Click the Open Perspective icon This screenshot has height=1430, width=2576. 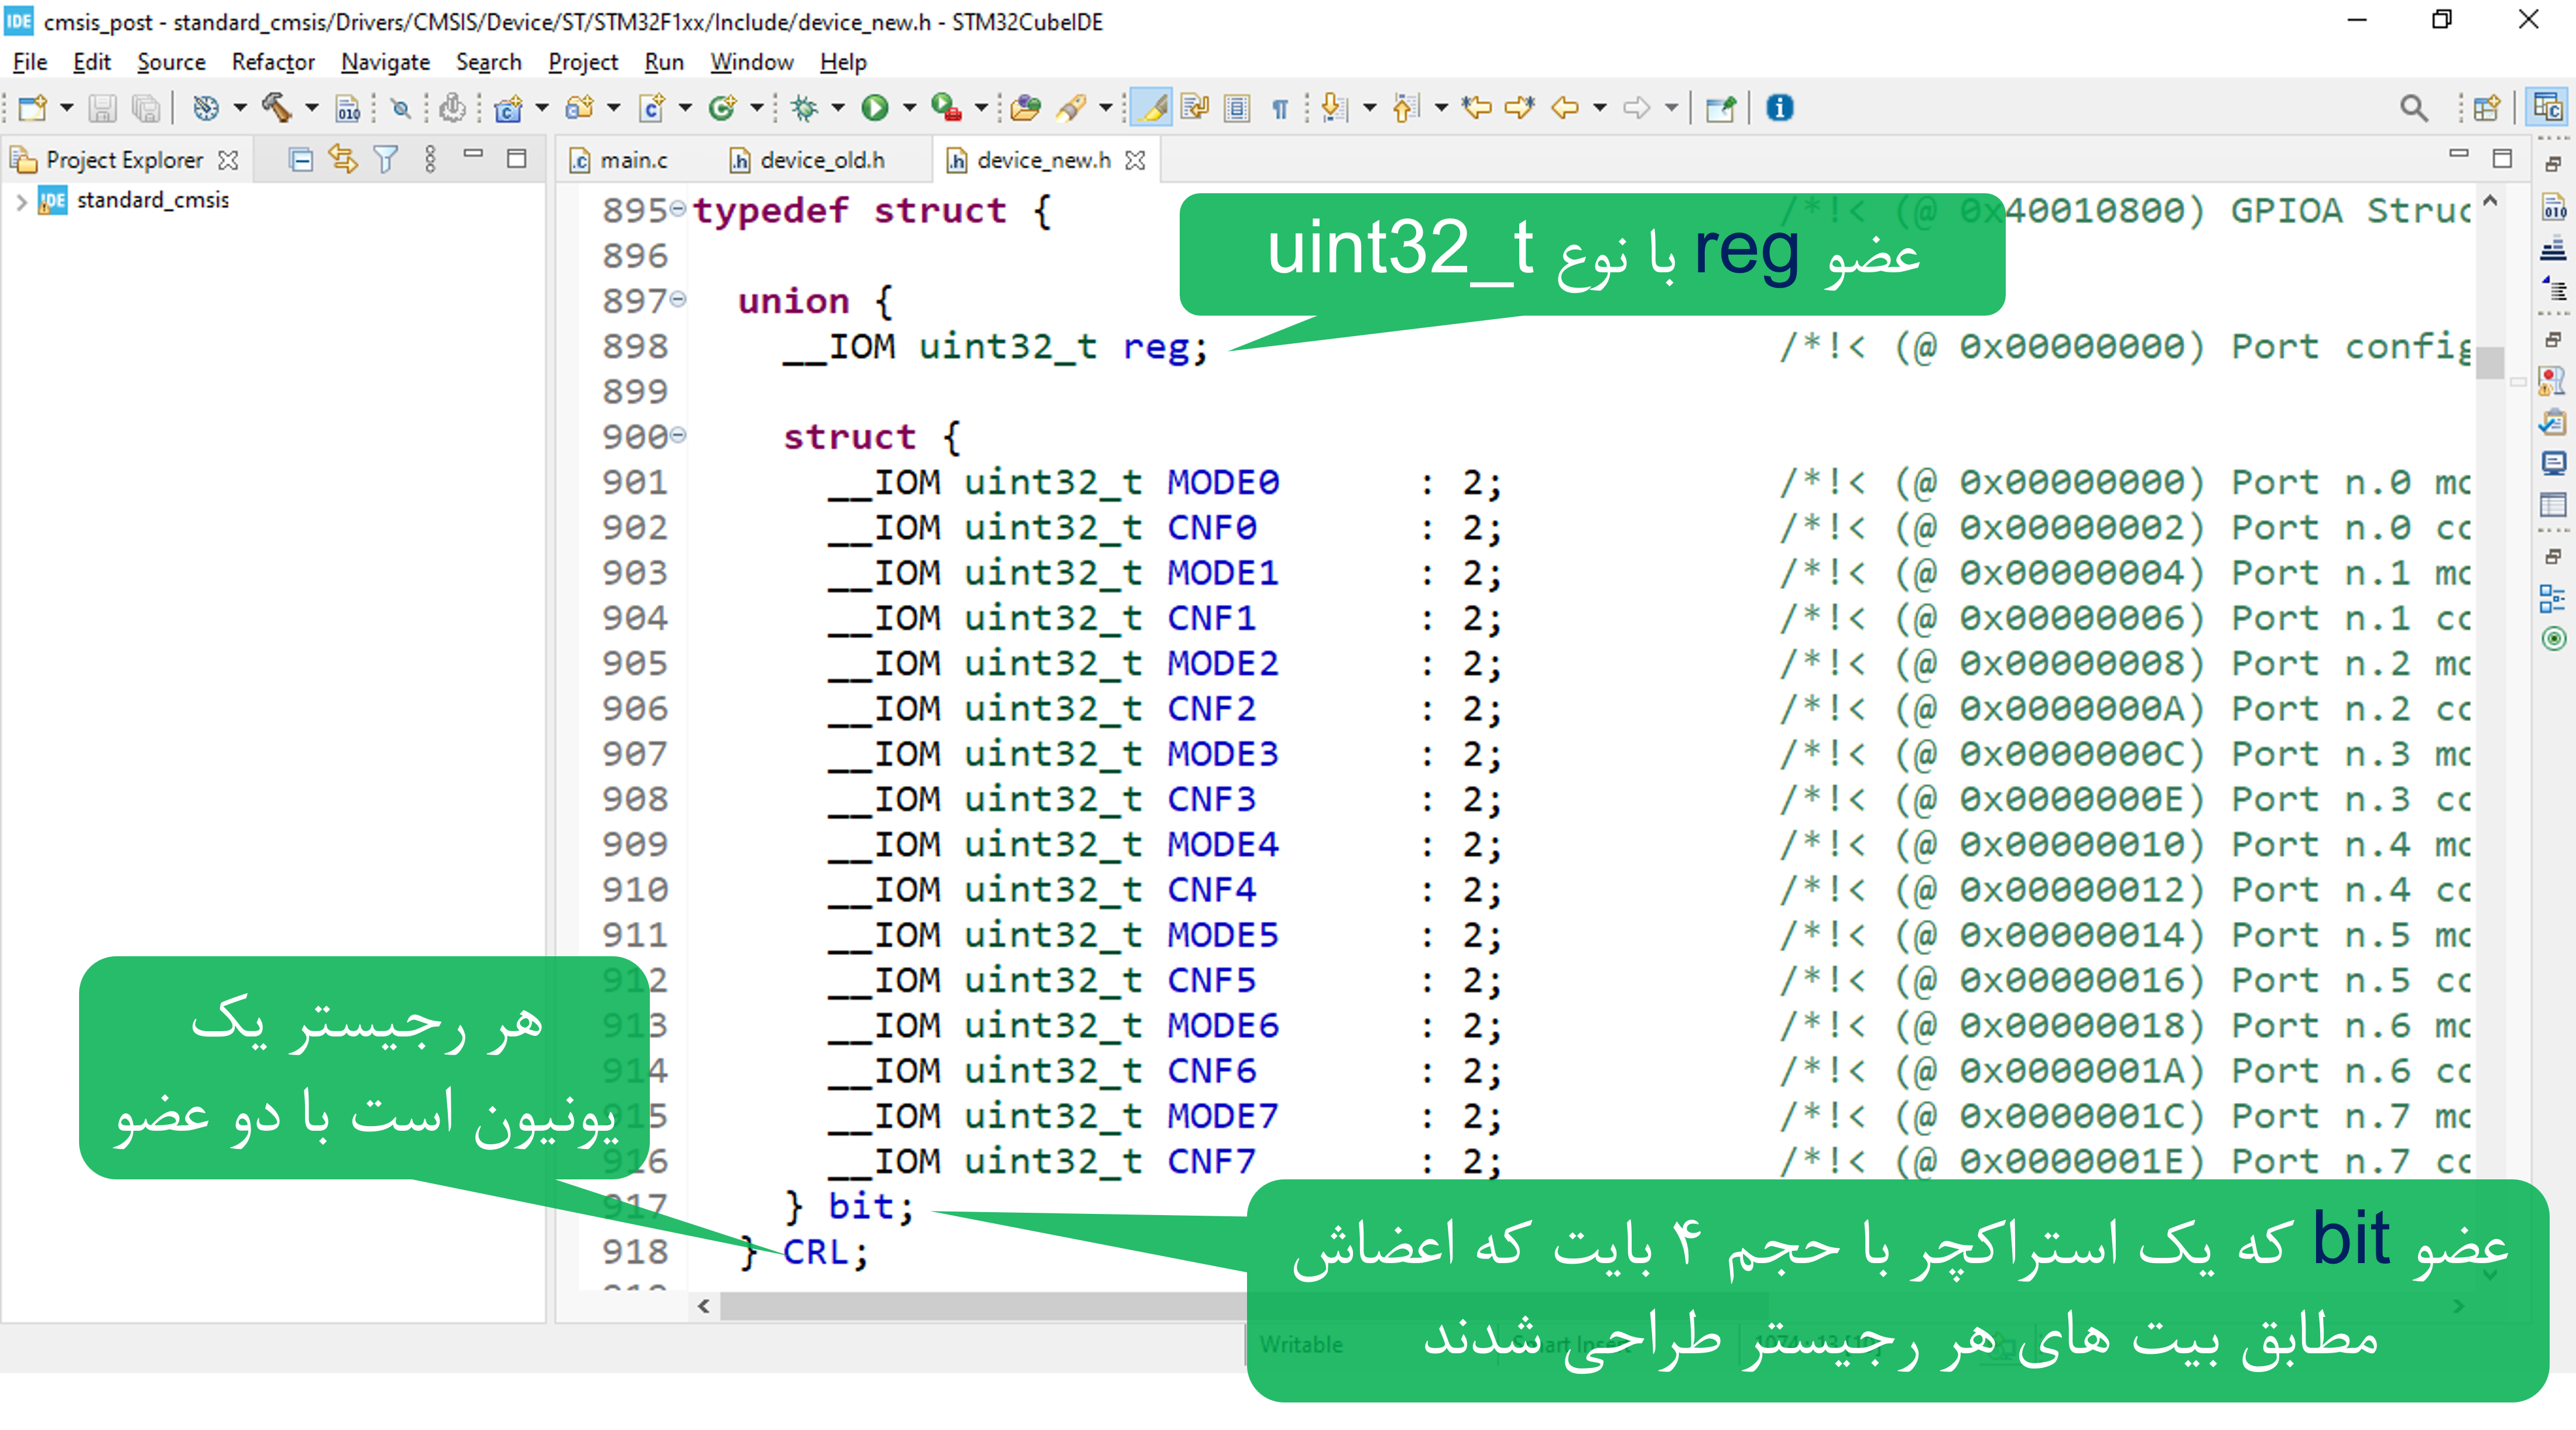point(2486,108)
